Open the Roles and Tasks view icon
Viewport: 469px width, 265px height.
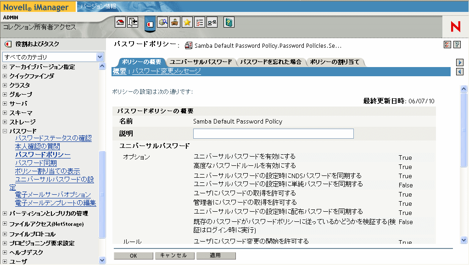coord(150,24)
